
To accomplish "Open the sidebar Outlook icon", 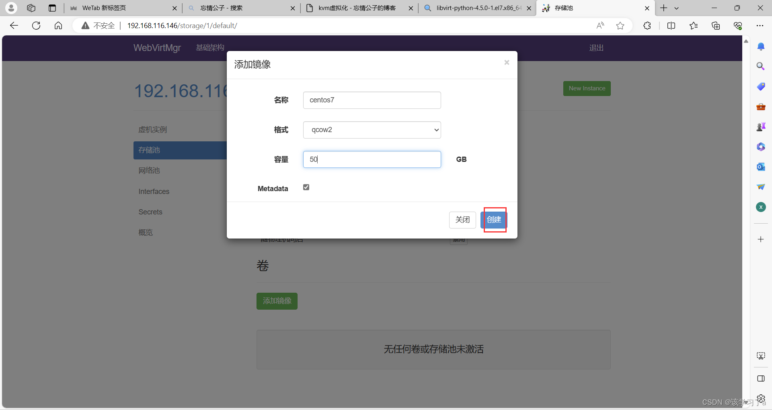I will pyautogui.click(x=761, y=167).
